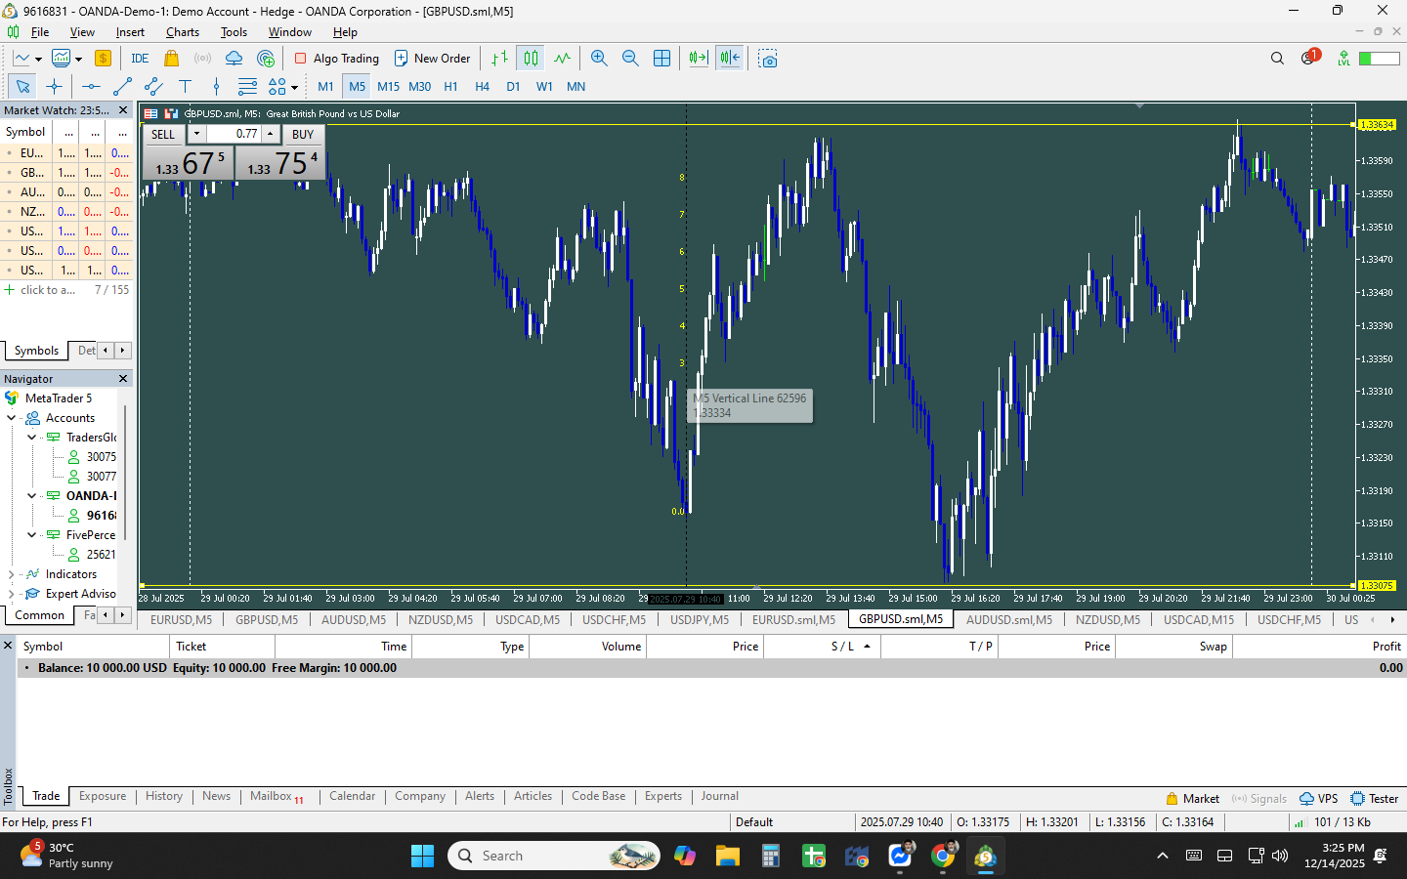
Task: Collapse the FivePercent server node
Action: [x=31, y=535]
